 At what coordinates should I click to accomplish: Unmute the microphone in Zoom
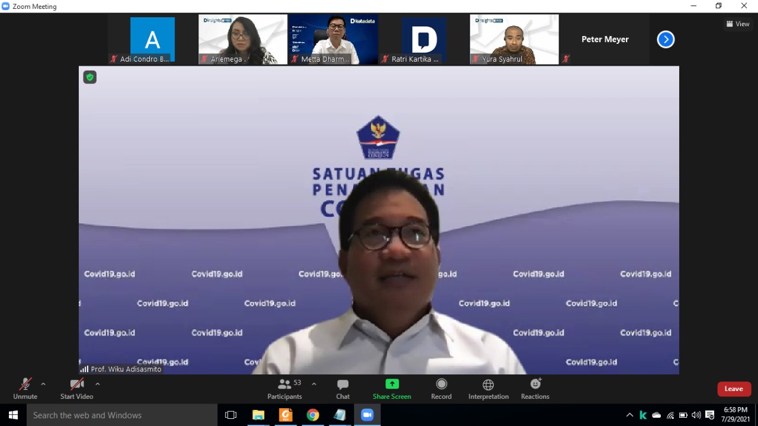25,389
